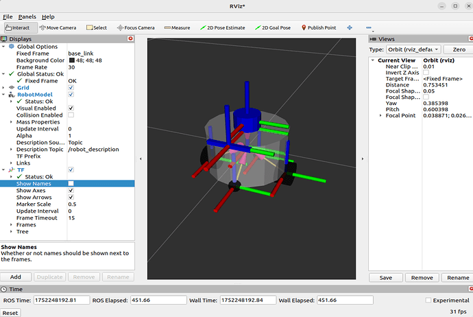
Task: Click the Frame Timeout value 15
Action: click(71, 218)
